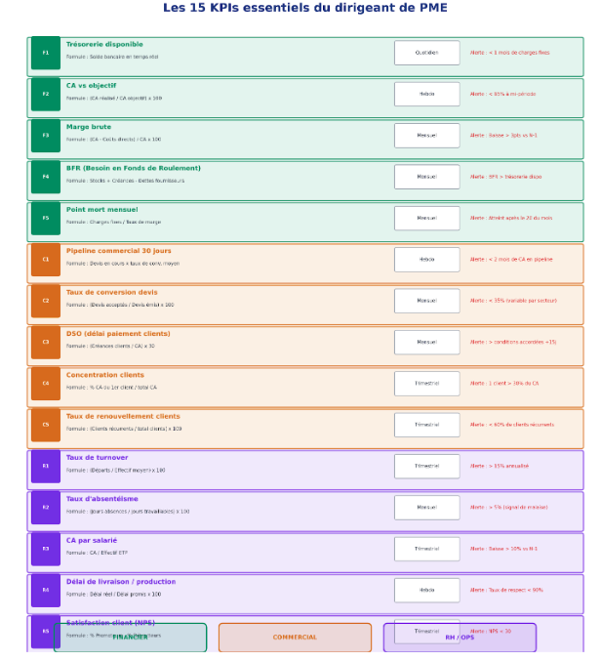Image resolution: width=601 pixels, height=660 pixels.
Task: Select the R1 Taux de turnover badge
Action: point(45,466)
